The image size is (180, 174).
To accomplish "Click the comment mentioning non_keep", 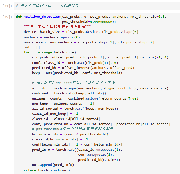I will coord(74,83).
